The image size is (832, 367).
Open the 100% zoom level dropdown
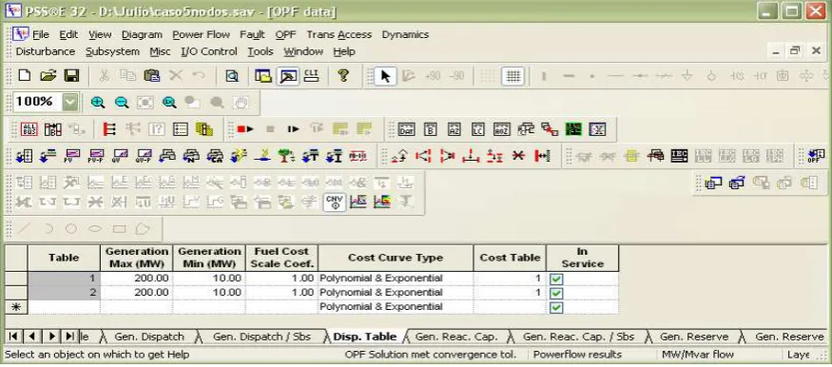[x=70, y=102]
